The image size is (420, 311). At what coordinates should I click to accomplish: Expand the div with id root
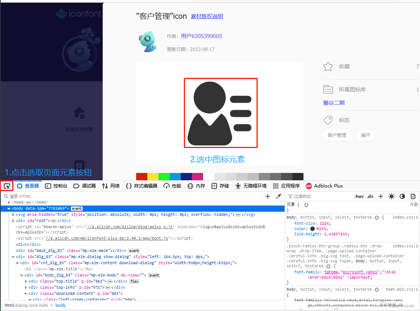pos(13,220)
